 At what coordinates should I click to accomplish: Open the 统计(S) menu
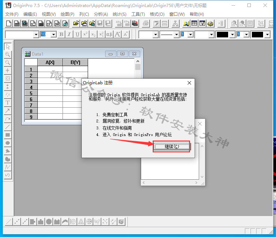point(119,14)
